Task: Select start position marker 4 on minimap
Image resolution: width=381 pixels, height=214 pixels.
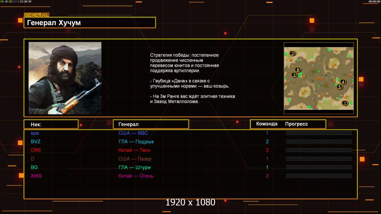Action: [343, 82]
